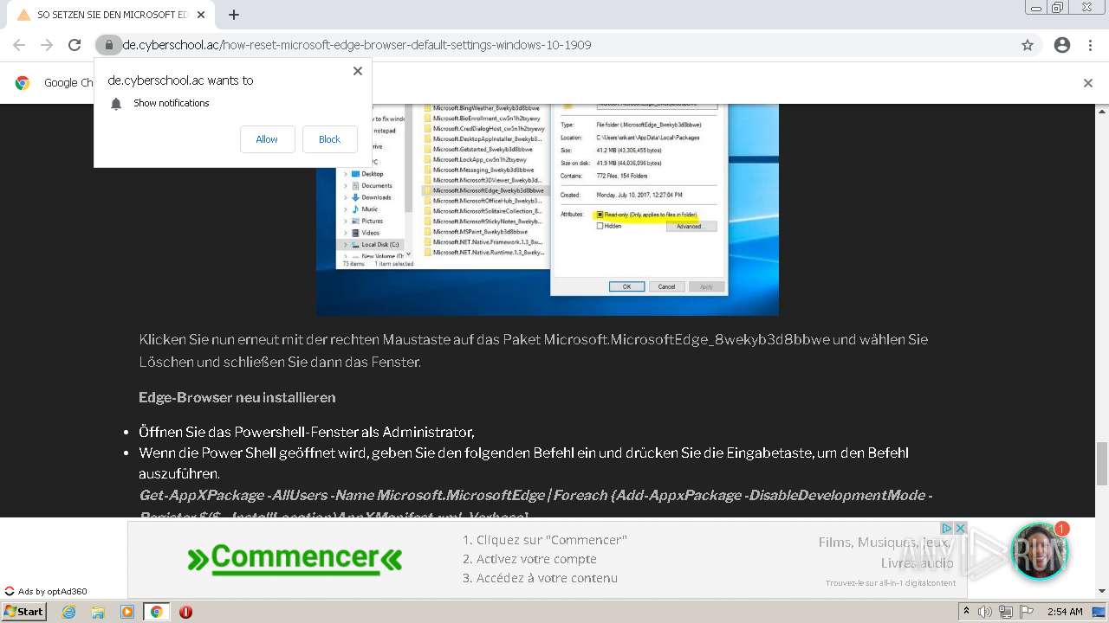Open the chat avatar with notification badge
The image size is (1109, 623).
click(x=1040, y=550)
